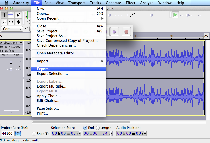Enable the Snap To checkbox
Screen dimensions: 210x143
pos(34,134)
